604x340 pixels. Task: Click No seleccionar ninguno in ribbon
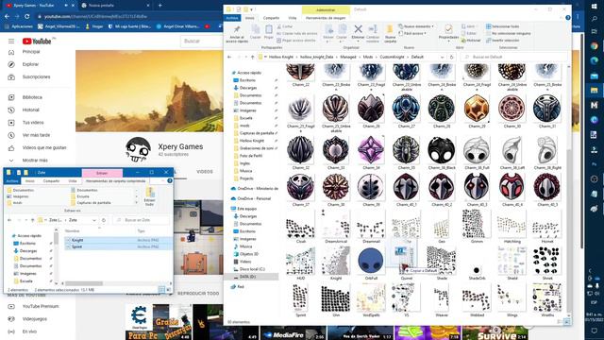[508, 34]
